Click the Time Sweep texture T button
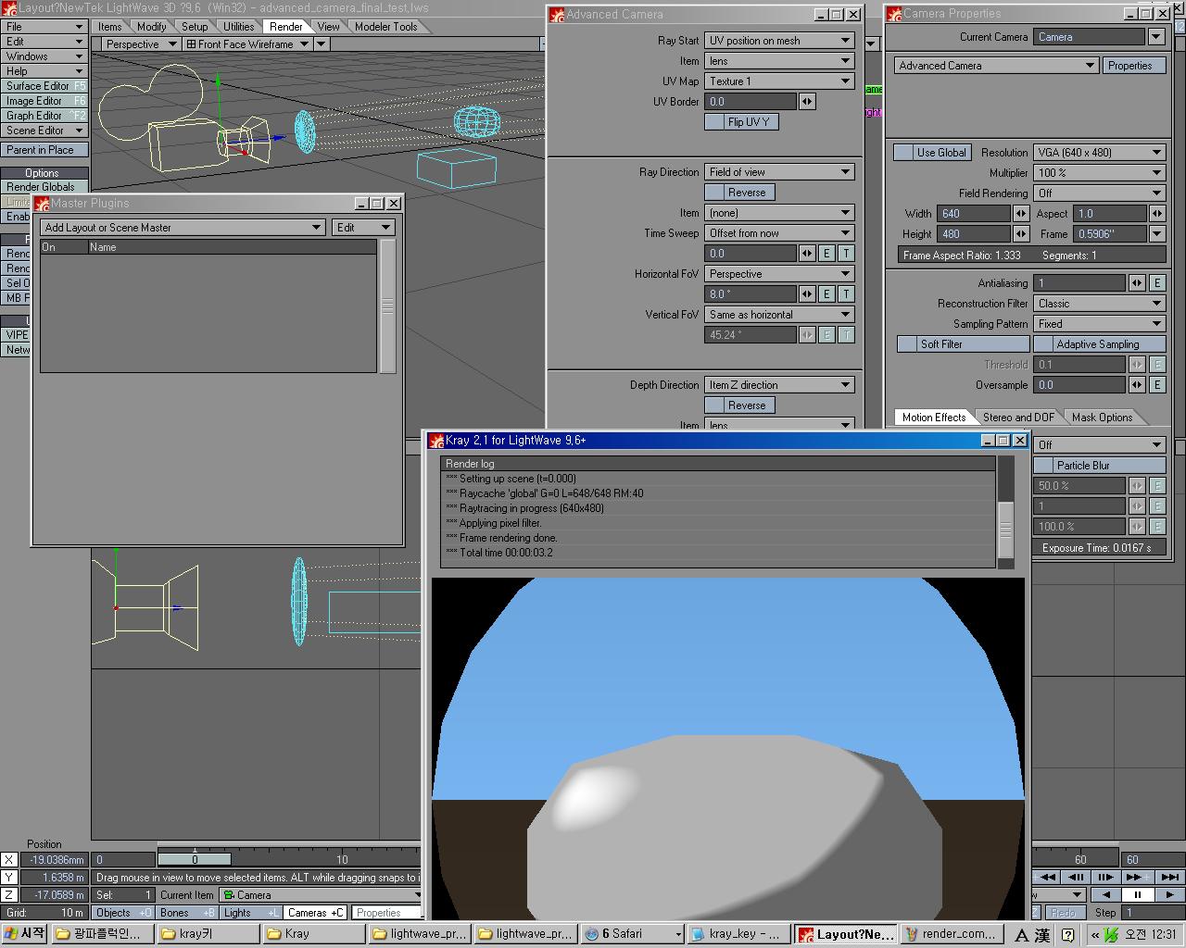 846,254
